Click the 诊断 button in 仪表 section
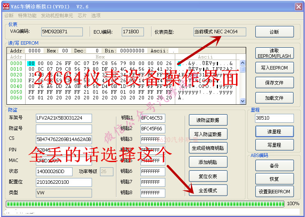 pyautogui.click(x=274, y=32)
